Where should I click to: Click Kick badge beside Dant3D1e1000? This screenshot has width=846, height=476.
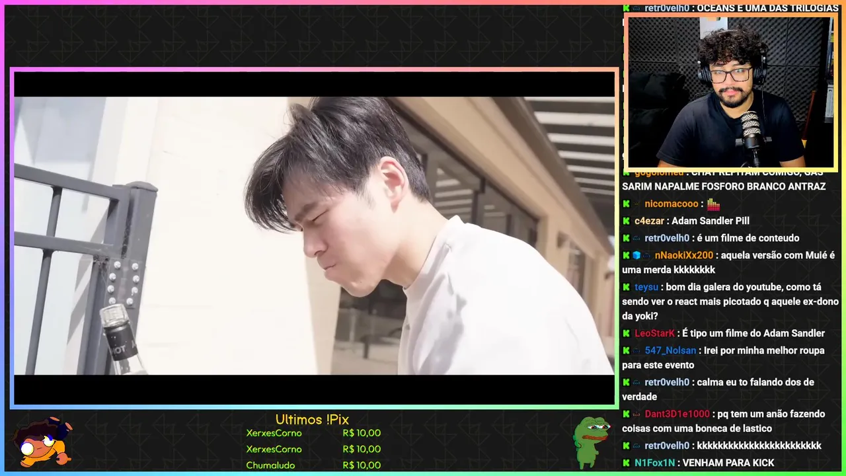pos(626,414)
